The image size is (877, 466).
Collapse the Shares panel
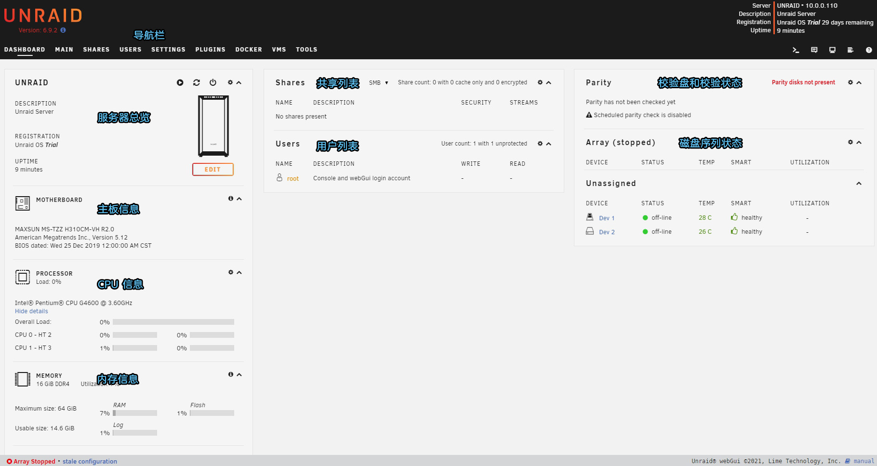point(548,82)
